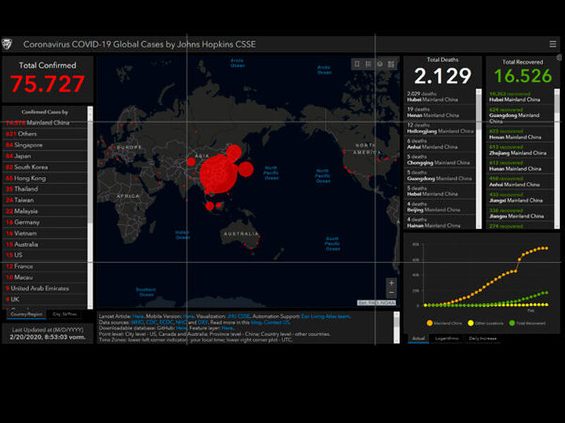Open the JHU CSSE visualization link
Screen dimensions: 565x423
pyautogui.click(x=239, y=317)
